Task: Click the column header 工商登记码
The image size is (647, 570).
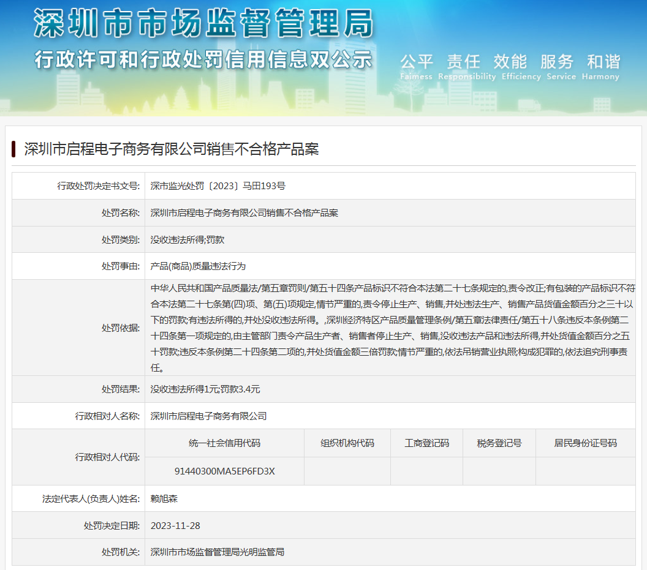Action: click(x=426, y=443)
